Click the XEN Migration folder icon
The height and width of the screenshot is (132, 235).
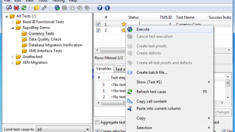click(x=18, y=62)
